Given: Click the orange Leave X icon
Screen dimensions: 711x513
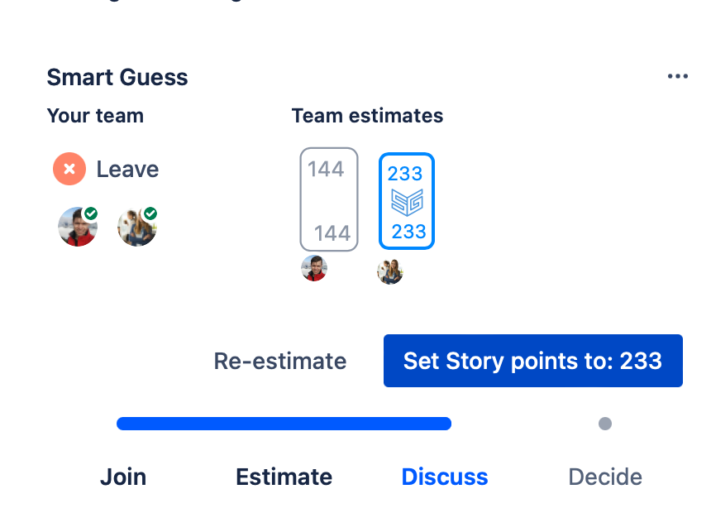Looking at the screenshot, I should pos(69,169).
